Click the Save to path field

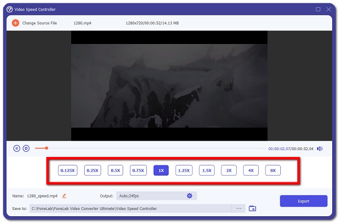coord(131,208)
